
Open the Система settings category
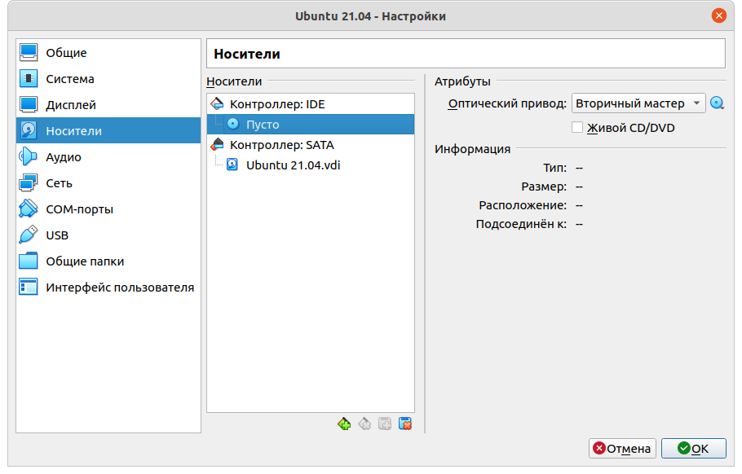point(108,78)
